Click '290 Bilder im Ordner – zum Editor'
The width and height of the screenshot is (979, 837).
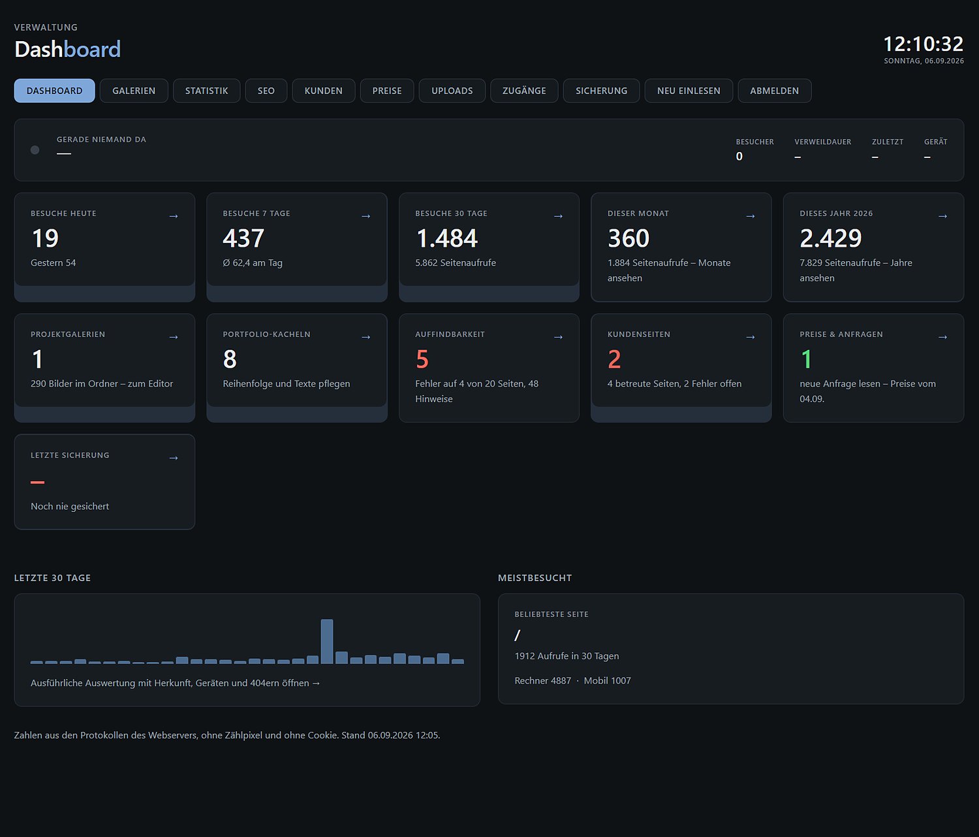point(102,383)
